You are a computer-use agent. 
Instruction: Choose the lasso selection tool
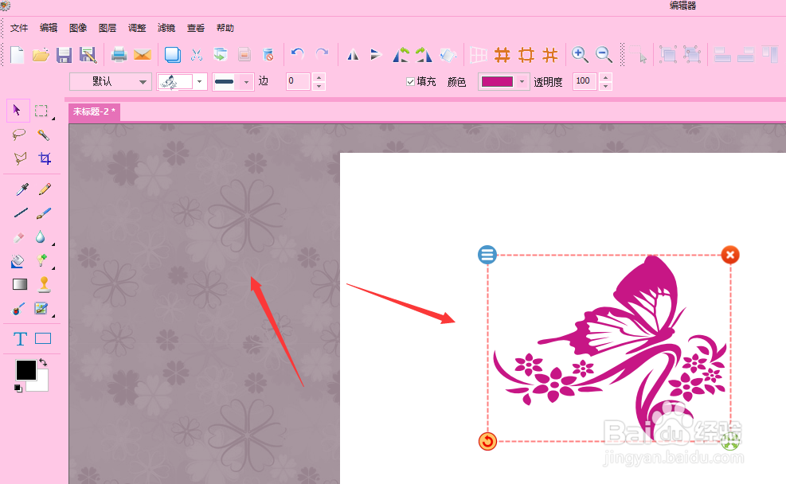tap(19, 135)
